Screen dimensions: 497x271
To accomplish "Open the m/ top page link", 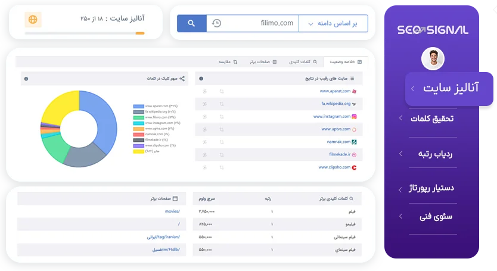I will tap(166, 250).
